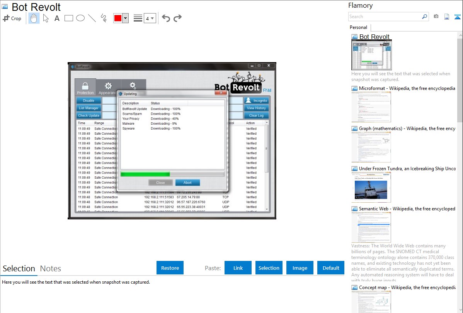Click the icon beside Graph (mathematics) title
463x313 pixels.
[355, 129]
